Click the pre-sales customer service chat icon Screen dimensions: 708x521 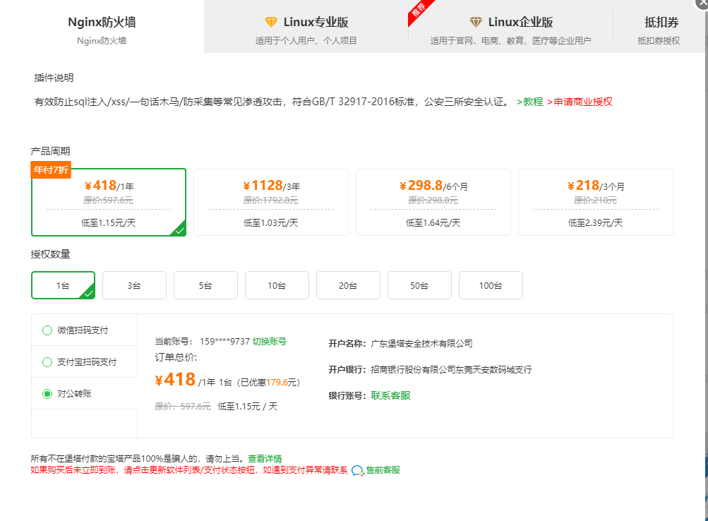pyautogui.click(x=357, y=471)
